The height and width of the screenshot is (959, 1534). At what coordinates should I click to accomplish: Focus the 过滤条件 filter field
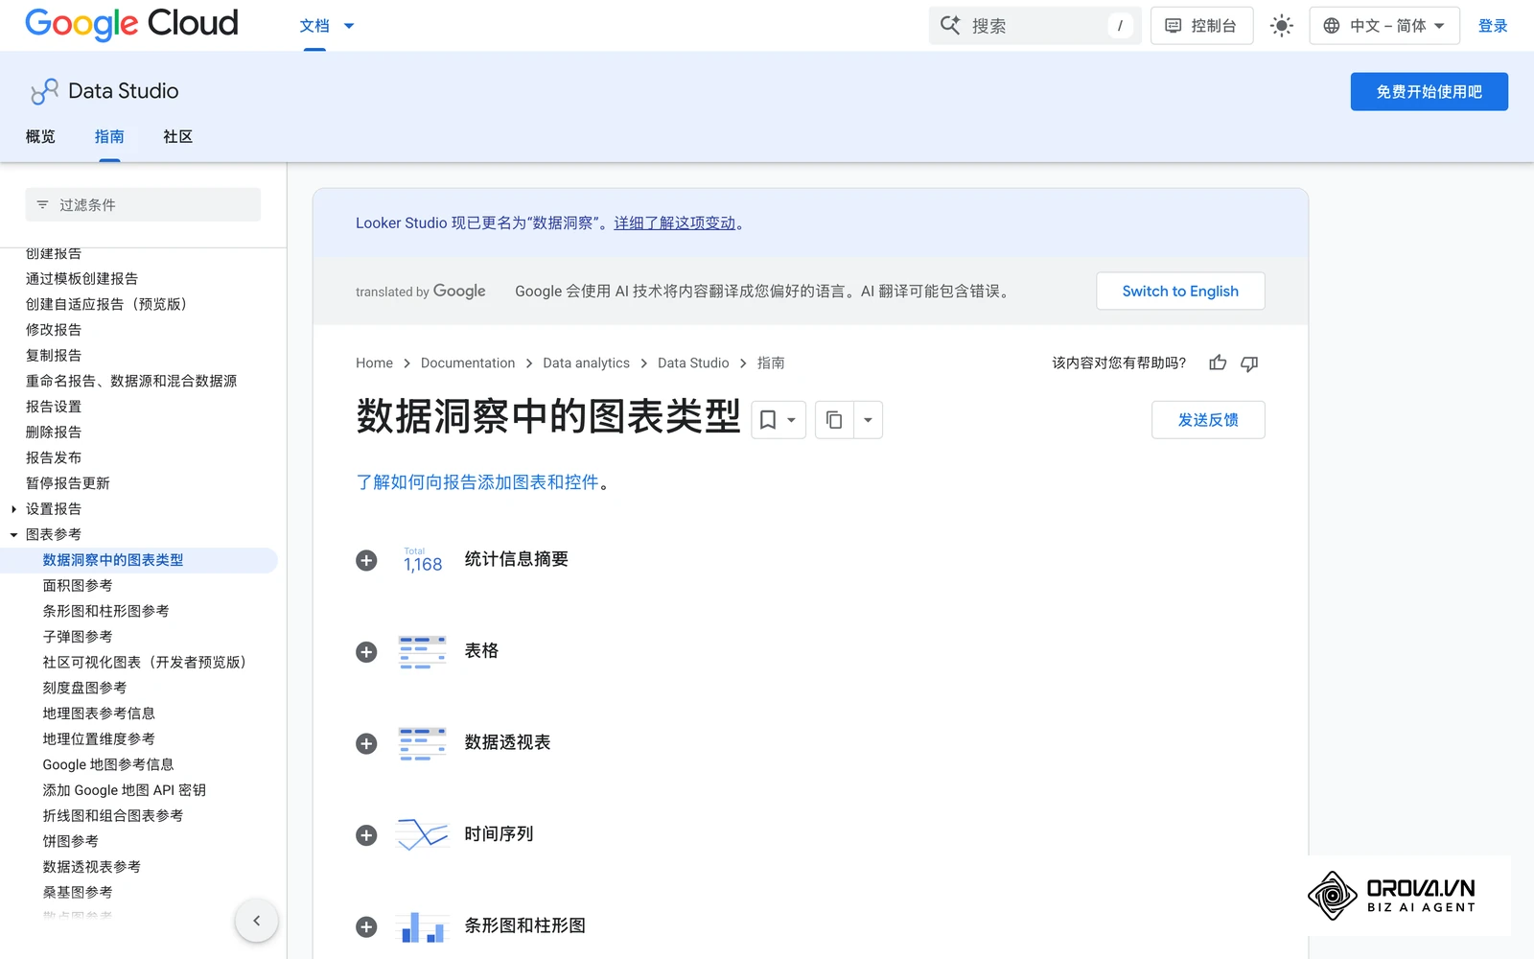[143, 205]
